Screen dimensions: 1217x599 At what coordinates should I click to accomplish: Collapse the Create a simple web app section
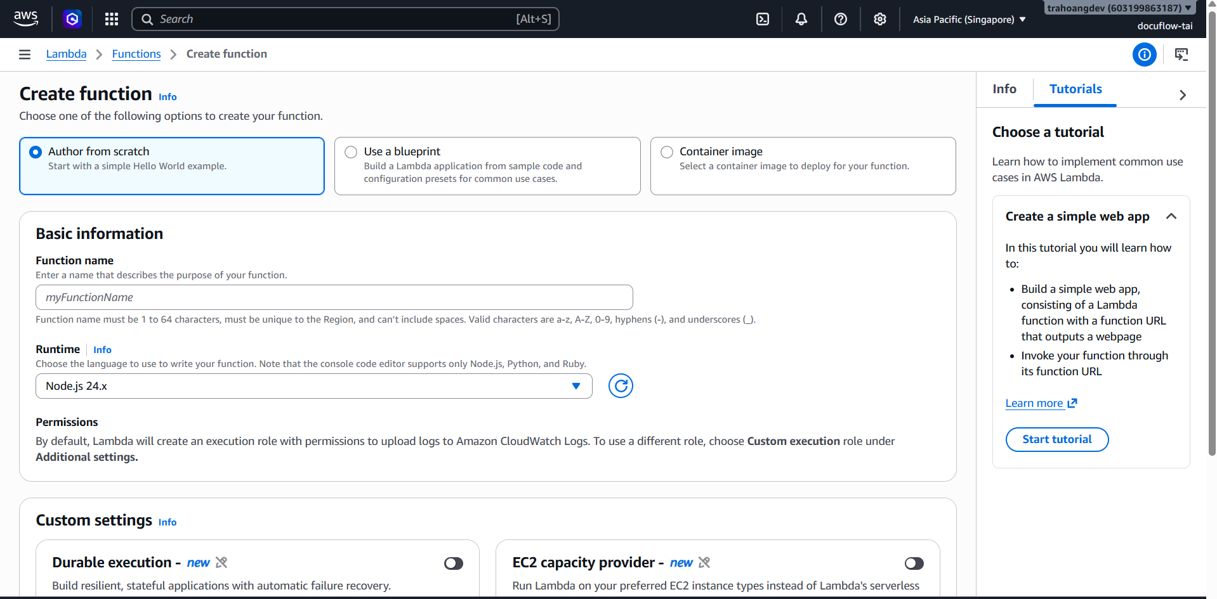tap(1171, 216)
